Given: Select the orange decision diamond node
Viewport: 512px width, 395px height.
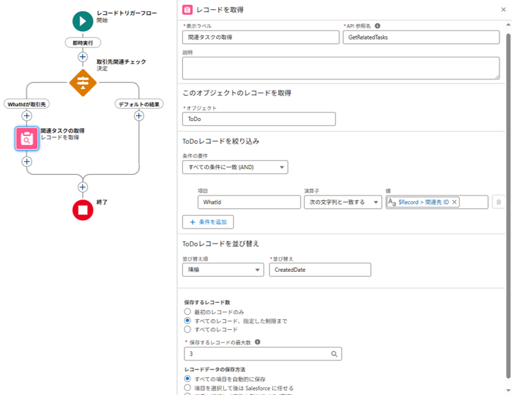Looking at the screenshot, I should (x=83, y=83).
